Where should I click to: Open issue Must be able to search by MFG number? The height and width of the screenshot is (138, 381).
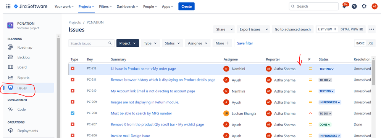pos(141,113)
